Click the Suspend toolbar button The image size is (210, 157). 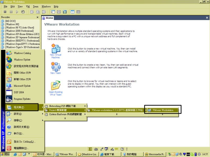[11, 12]
